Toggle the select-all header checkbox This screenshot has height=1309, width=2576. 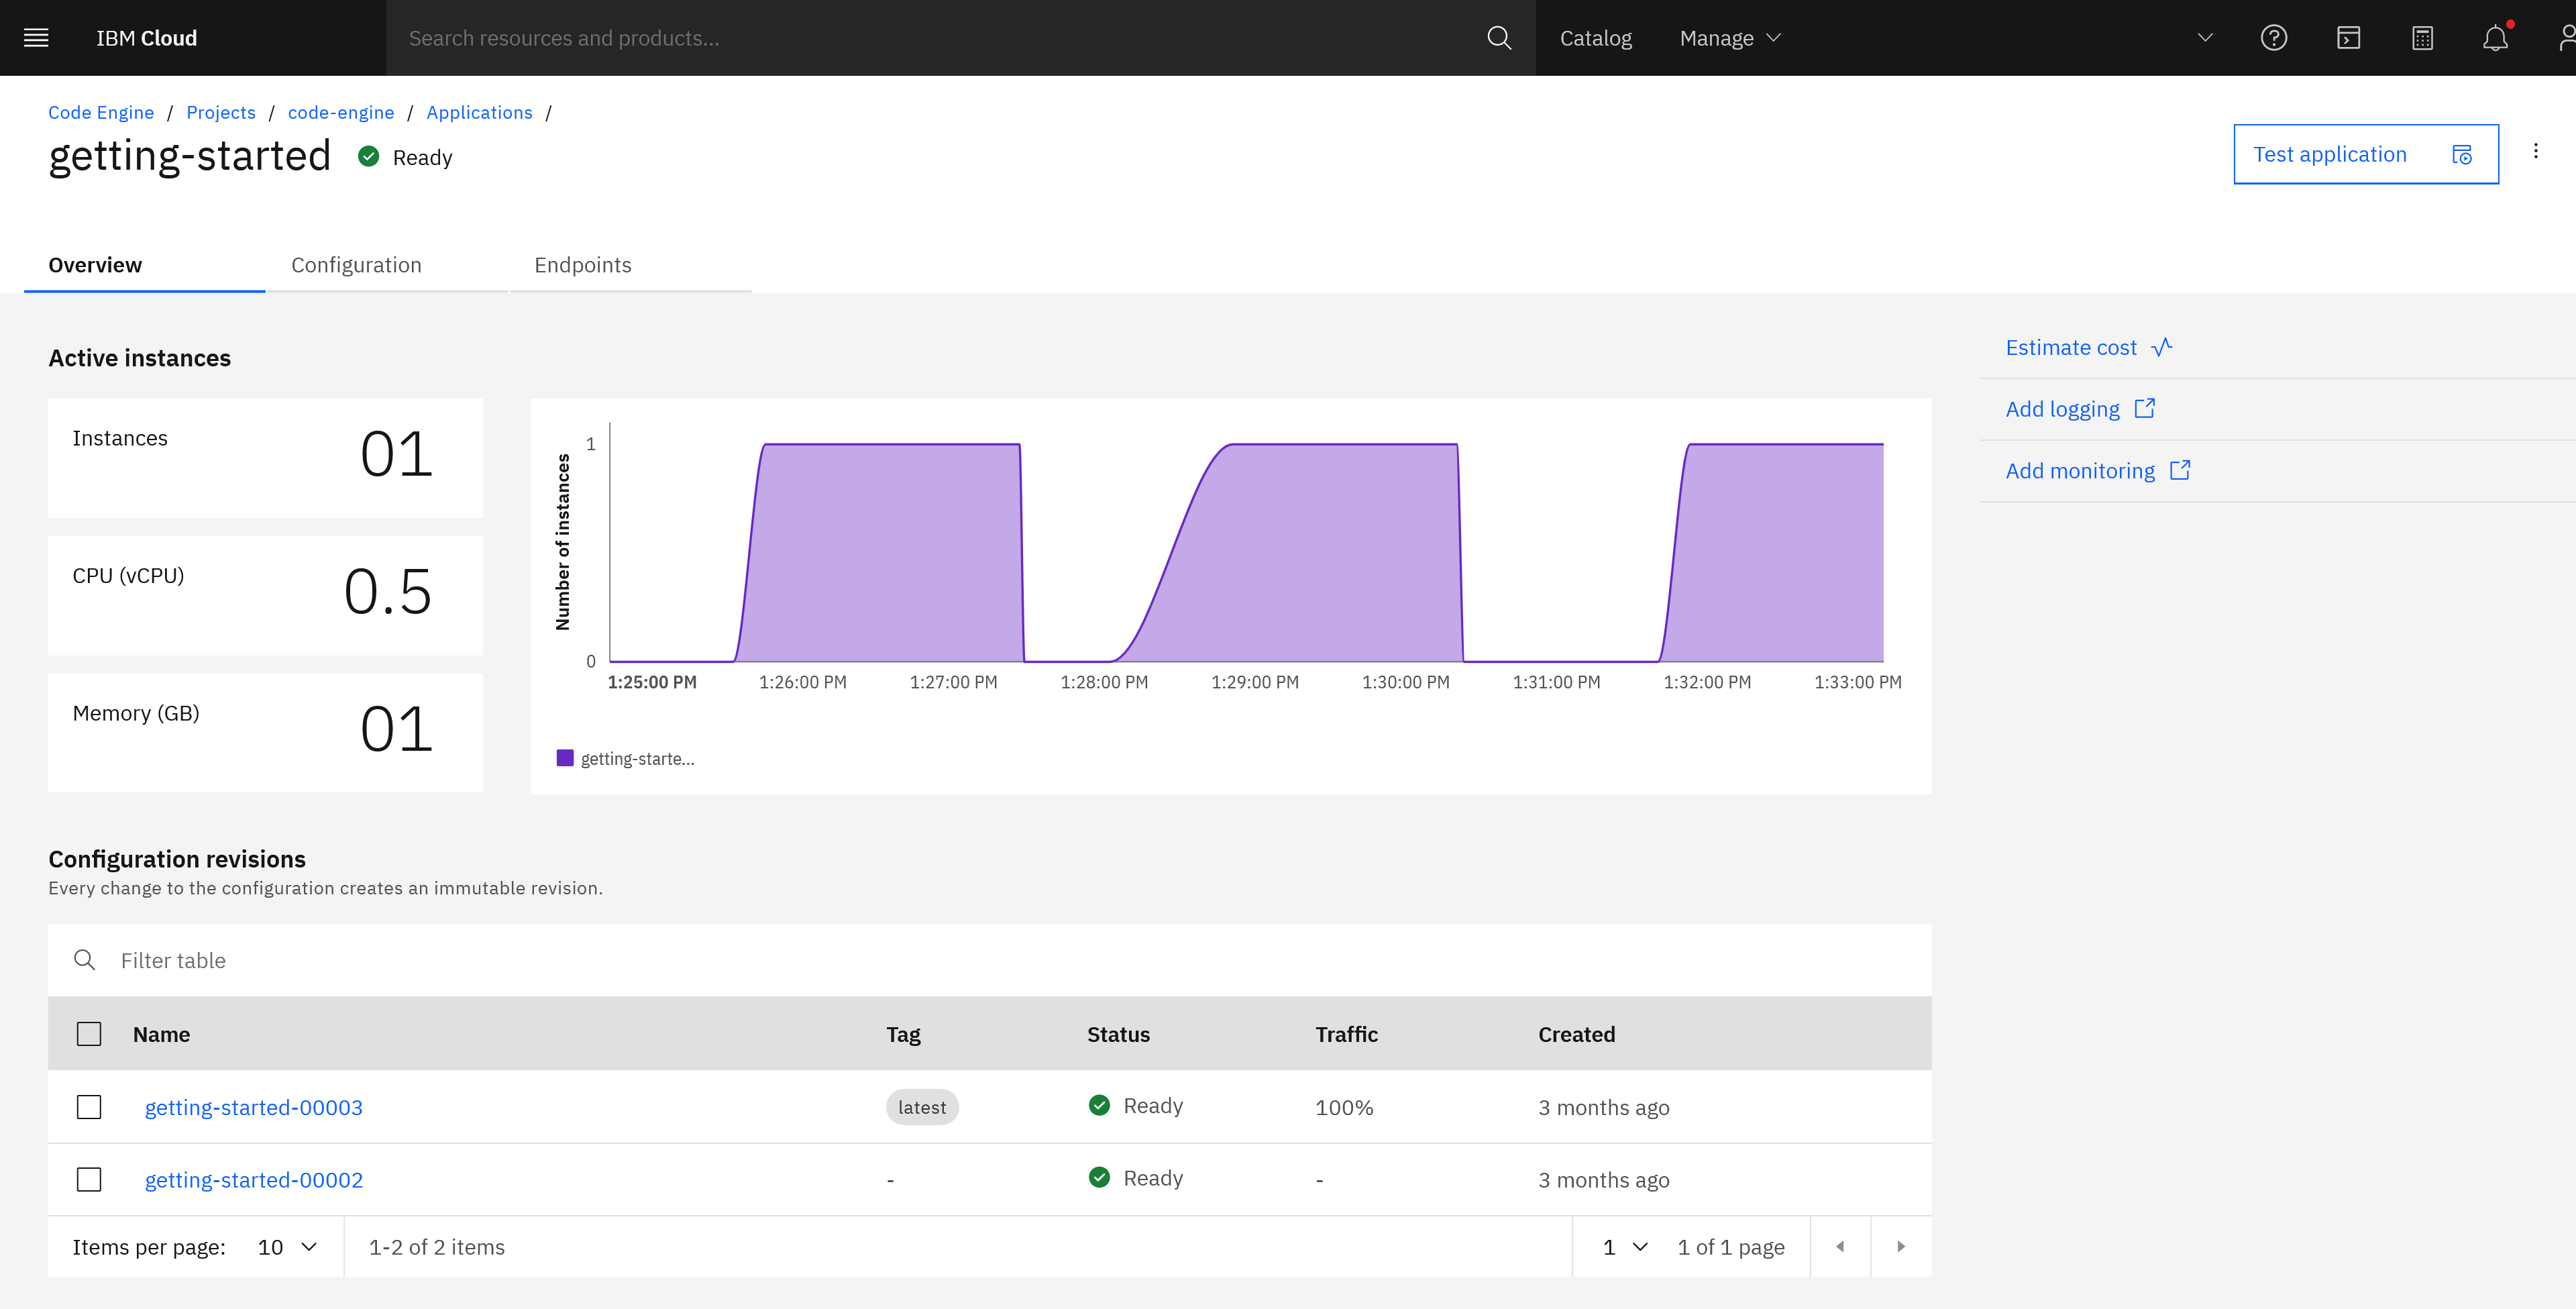89,1034
